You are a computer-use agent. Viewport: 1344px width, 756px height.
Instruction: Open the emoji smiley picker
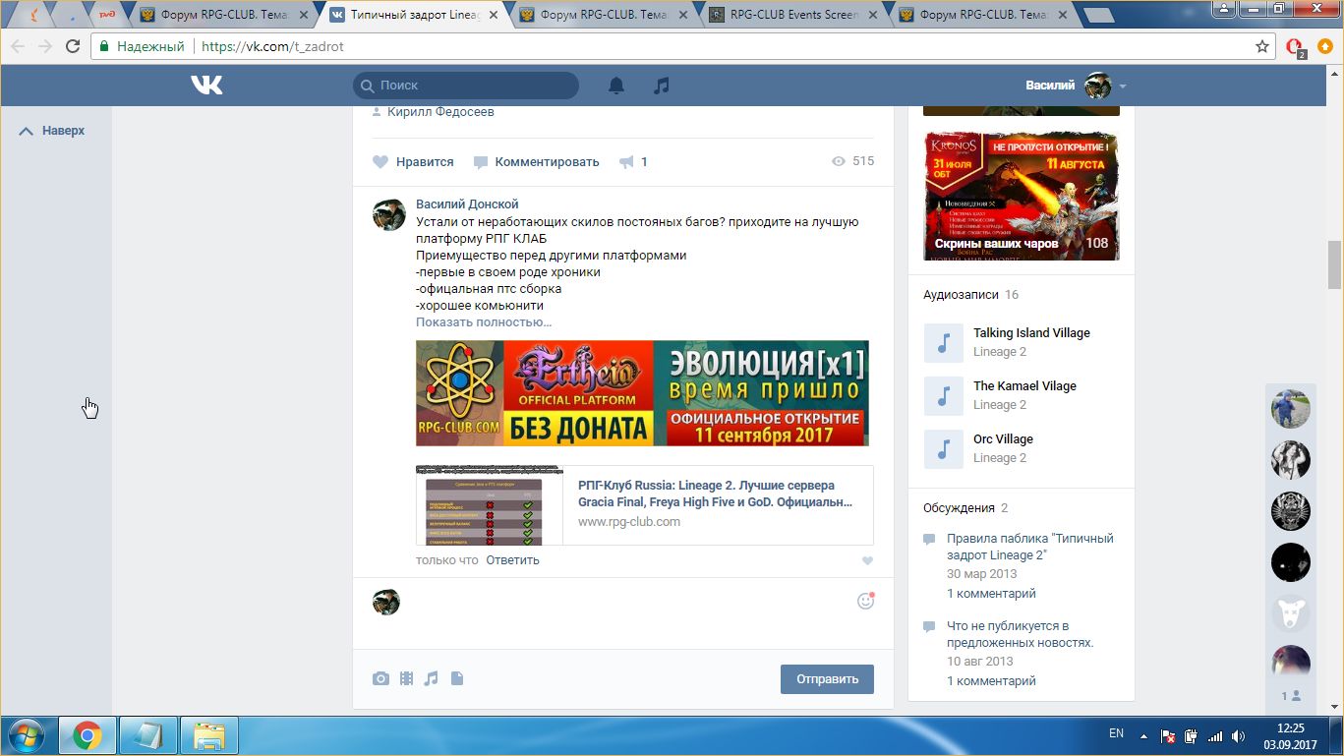[x=865, y=601]
